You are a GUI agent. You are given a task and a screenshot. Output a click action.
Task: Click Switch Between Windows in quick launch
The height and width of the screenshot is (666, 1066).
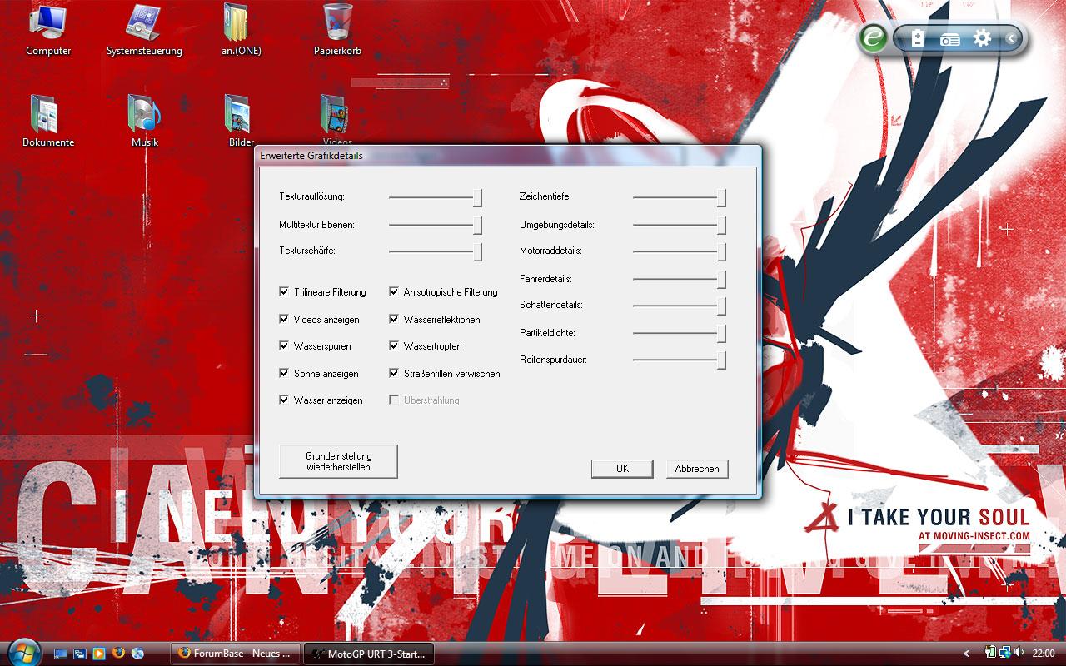pos(80,654)
